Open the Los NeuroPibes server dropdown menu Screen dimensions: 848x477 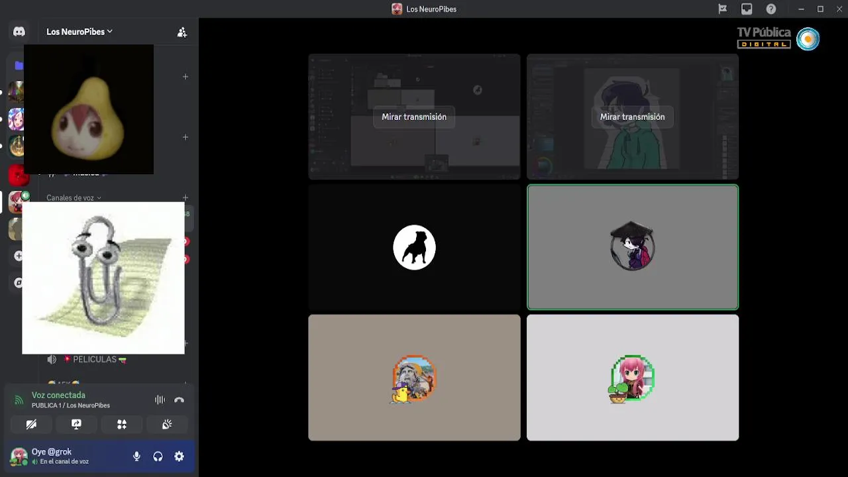click(x=79, y=32)
